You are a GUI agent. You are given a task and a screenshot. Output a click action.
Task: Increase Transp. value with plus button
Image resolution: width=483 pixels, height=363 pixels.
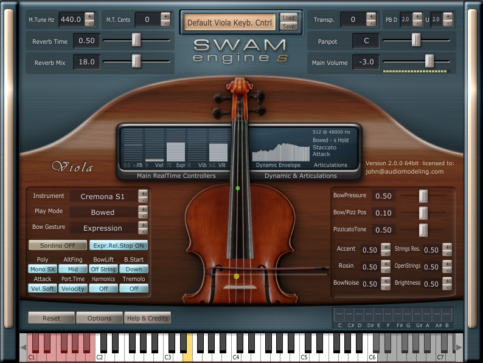pyautogui.click(x=371, y=16)
